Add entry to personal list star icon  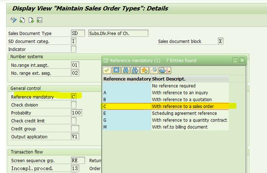(x=144, y=70)
